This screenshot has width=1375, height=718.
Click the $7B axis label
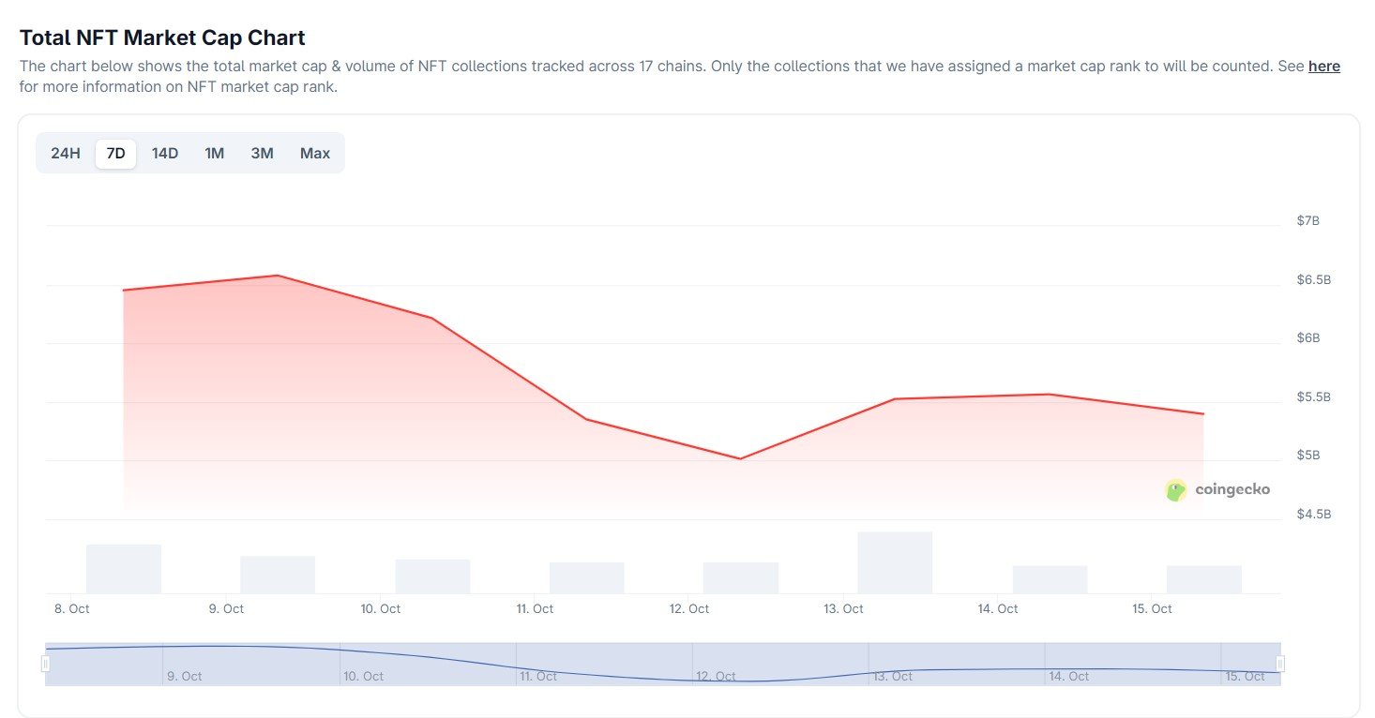(1309, 220)
